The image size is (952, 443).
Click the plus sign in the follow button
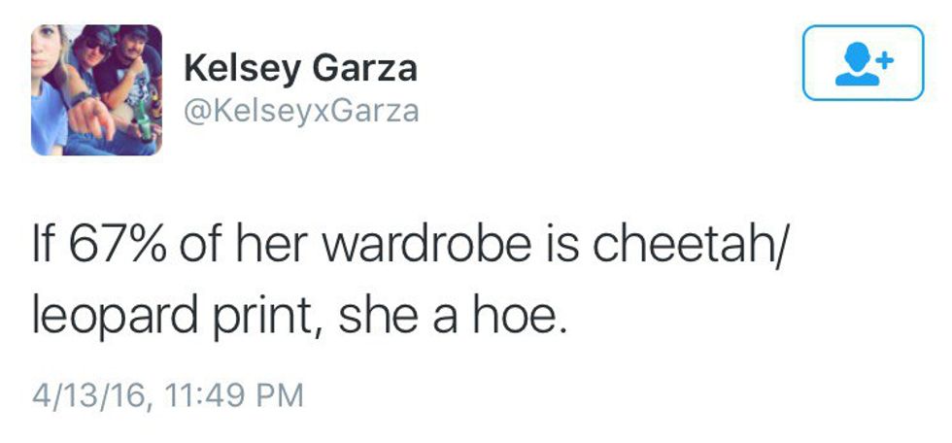[883, 58]
